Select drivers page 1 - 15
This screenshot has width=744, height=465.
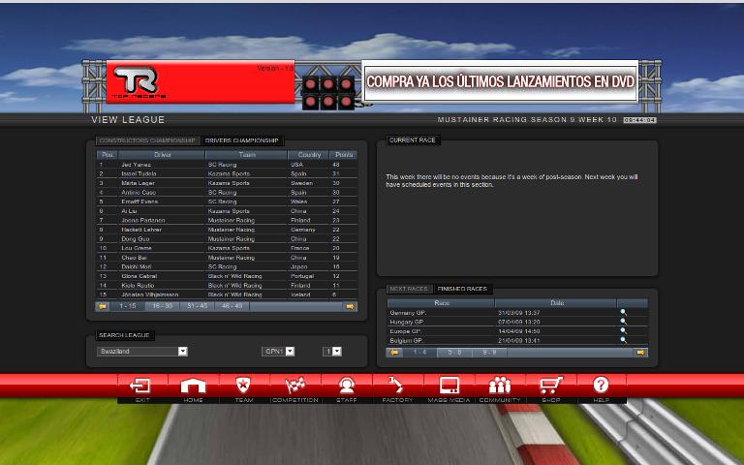coord(128,306)
